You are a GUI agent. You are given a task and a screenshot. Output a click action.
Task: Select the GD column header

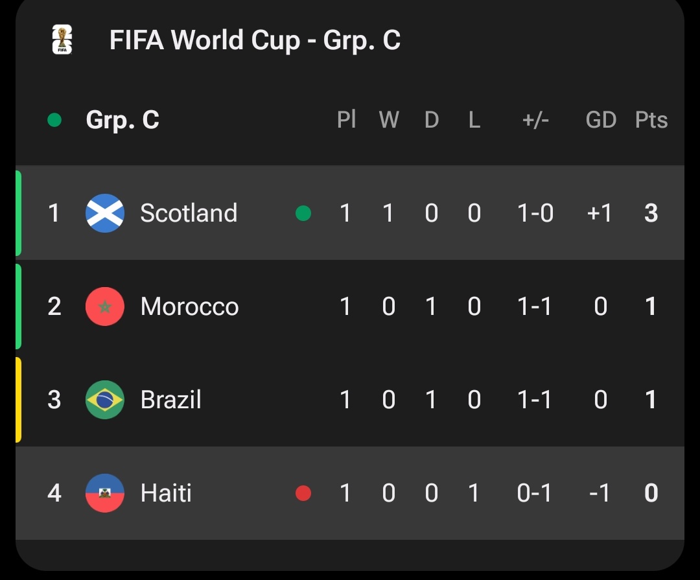click(x=601, y=120)
